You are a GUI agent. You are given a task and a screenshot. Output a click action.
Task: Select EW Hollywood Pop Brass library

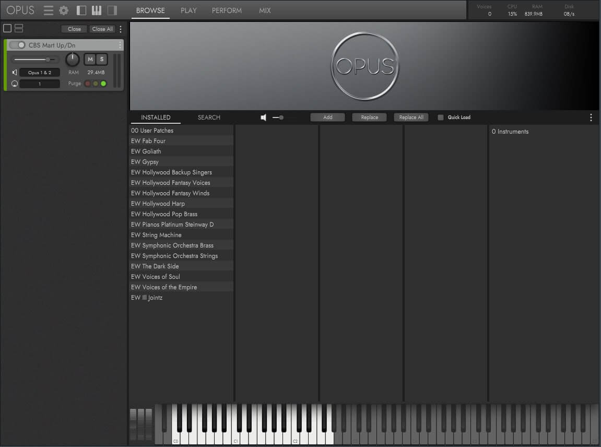point(182,214)
